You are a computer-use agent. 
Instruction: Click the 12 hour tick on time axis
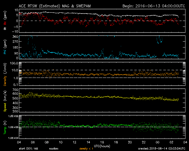click(74, 142)
